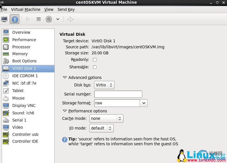Open Memory row label
Screen dimensions: 227x163
coord(20,54)
